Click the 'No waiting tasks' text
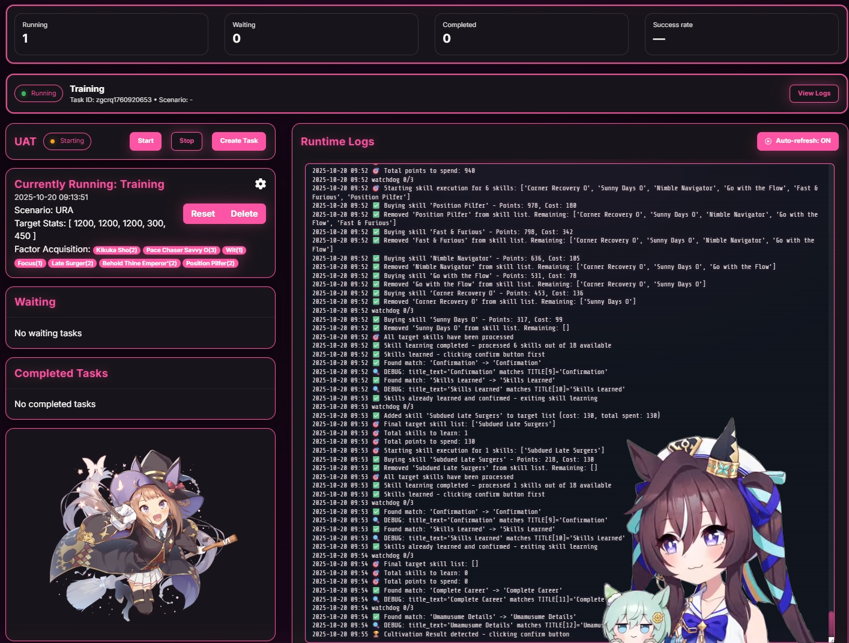 pos(48,333)
